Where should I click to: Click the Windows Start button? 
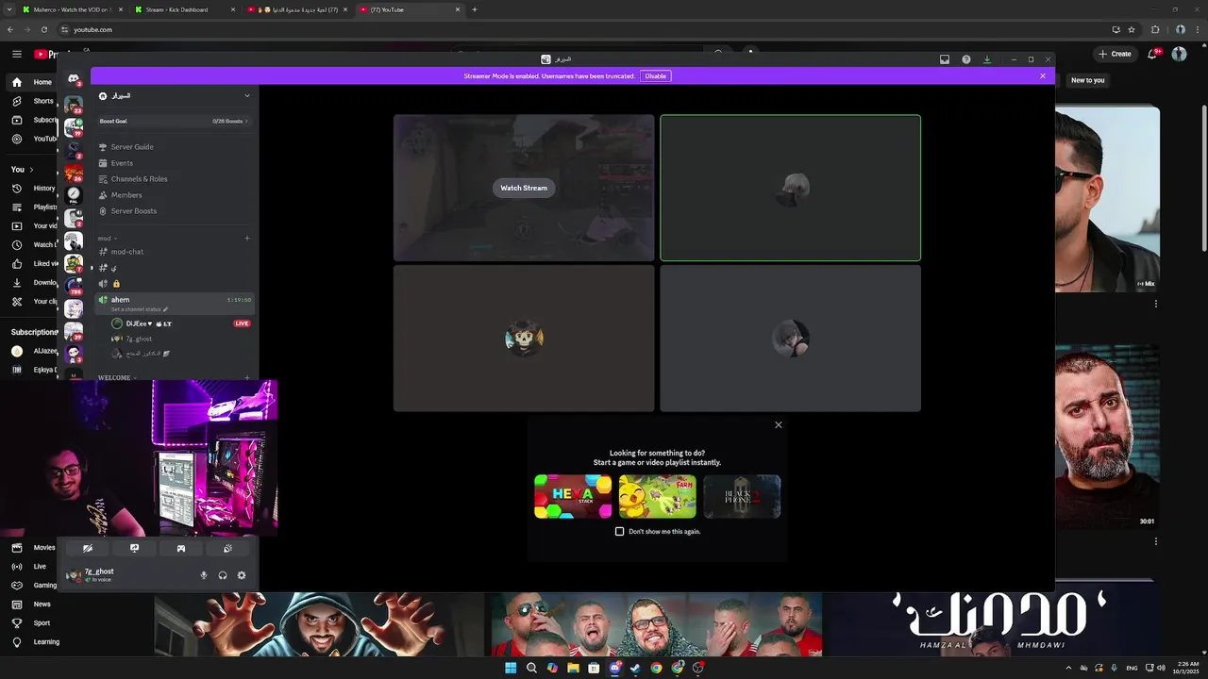(511, 668)
